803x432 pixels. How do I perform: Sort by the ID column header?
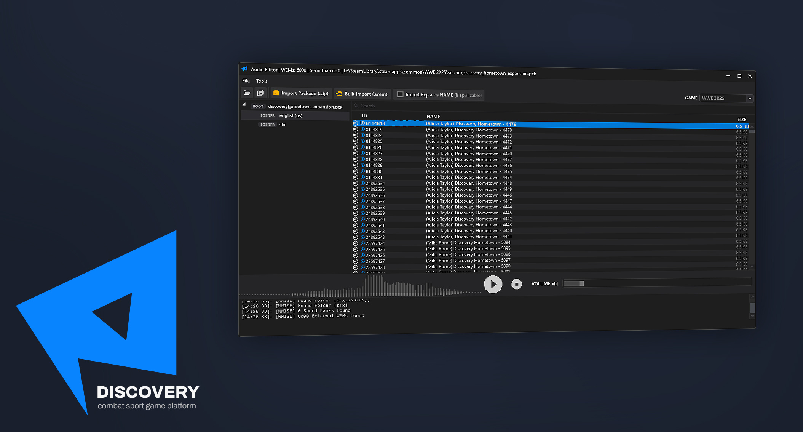[x=364, y=115]
